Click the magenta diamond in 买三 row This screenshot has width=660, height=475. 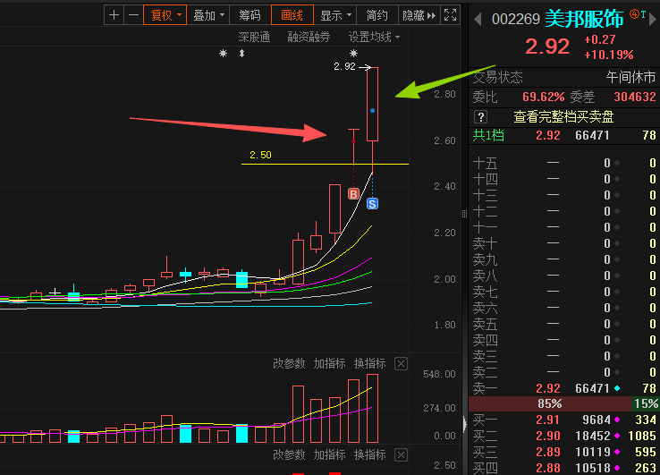(617, 452)
